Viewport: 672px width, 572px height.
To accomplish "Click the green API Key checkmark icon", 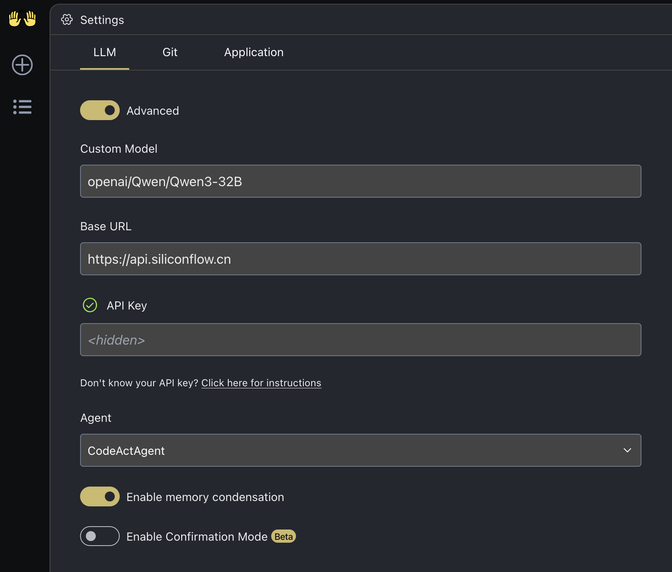I will pyautogui.click(x=90, y=305).
